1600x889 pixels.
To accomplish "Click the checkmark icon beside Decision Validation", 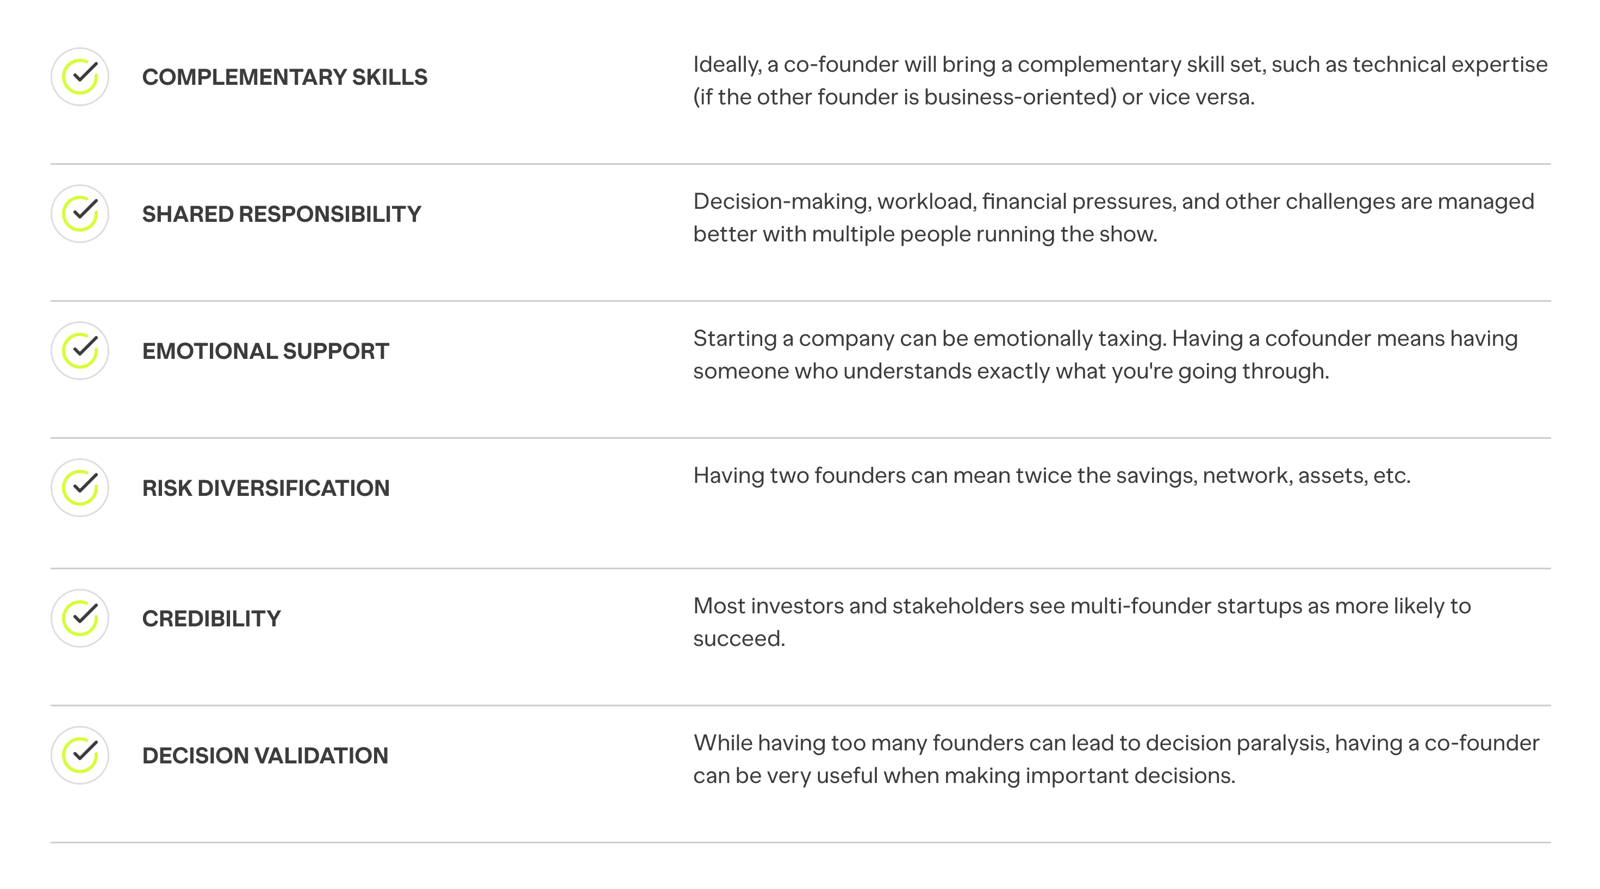I will [x=79, y=755].
